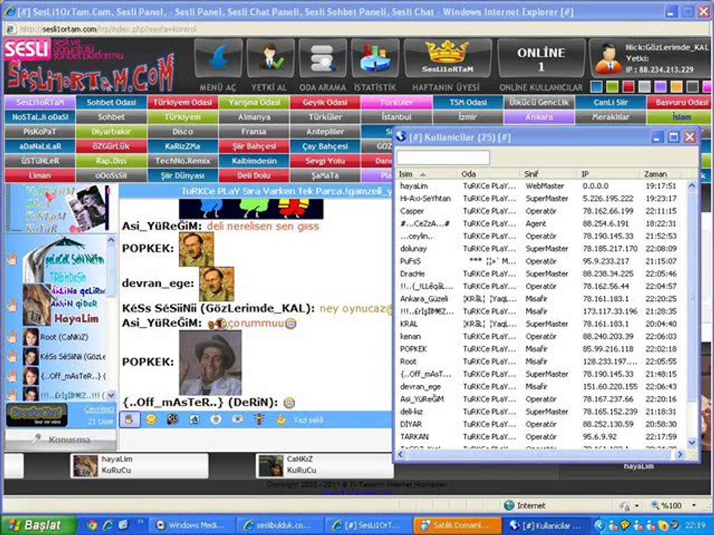The image size is (714, 535).
Task: Open the ONLINE users counter button
Action: coord(541,58)
